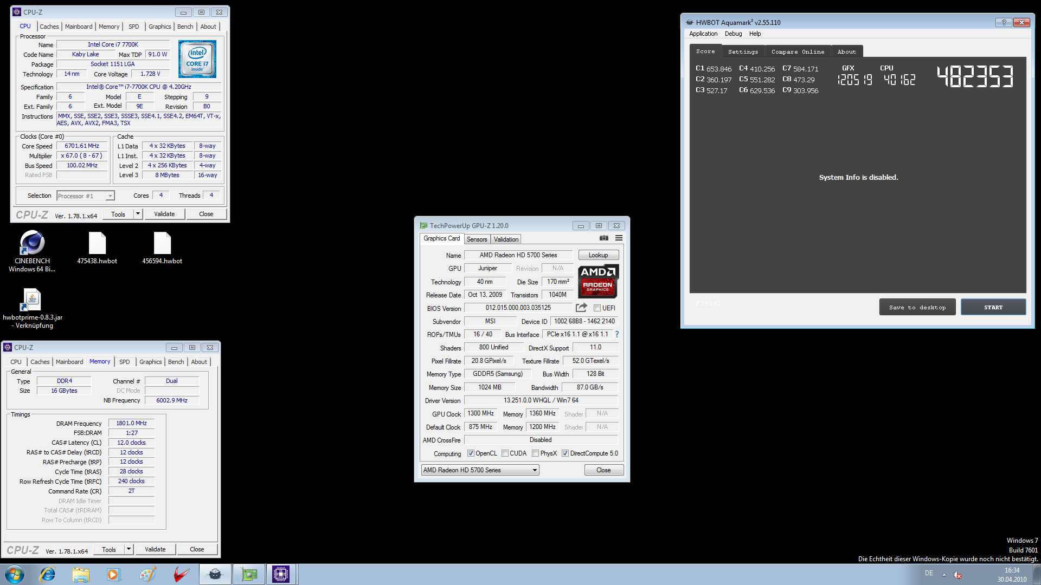The width and height of the screenshot is (1041, 585).
Task: Toggle the OpenCL checkbox in GPU-Z
Action: pos(471,453)
